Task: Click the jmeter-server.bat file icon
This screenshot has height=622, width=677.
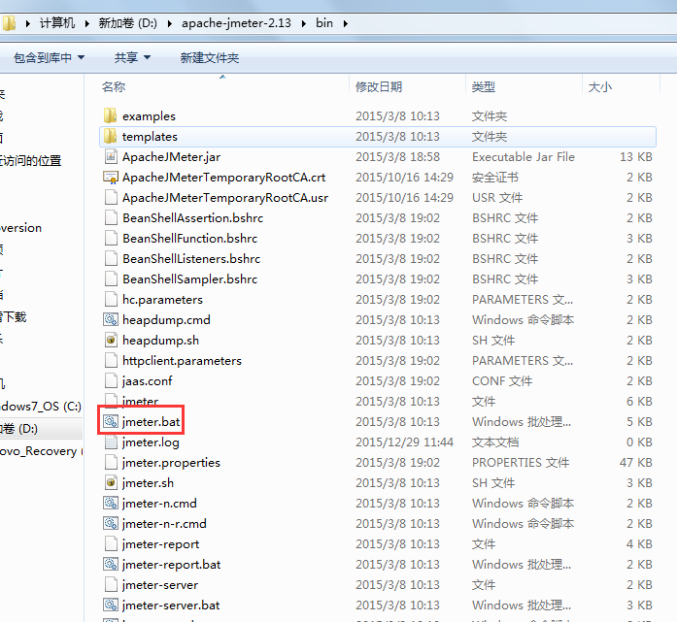Action: coord(110,606)
